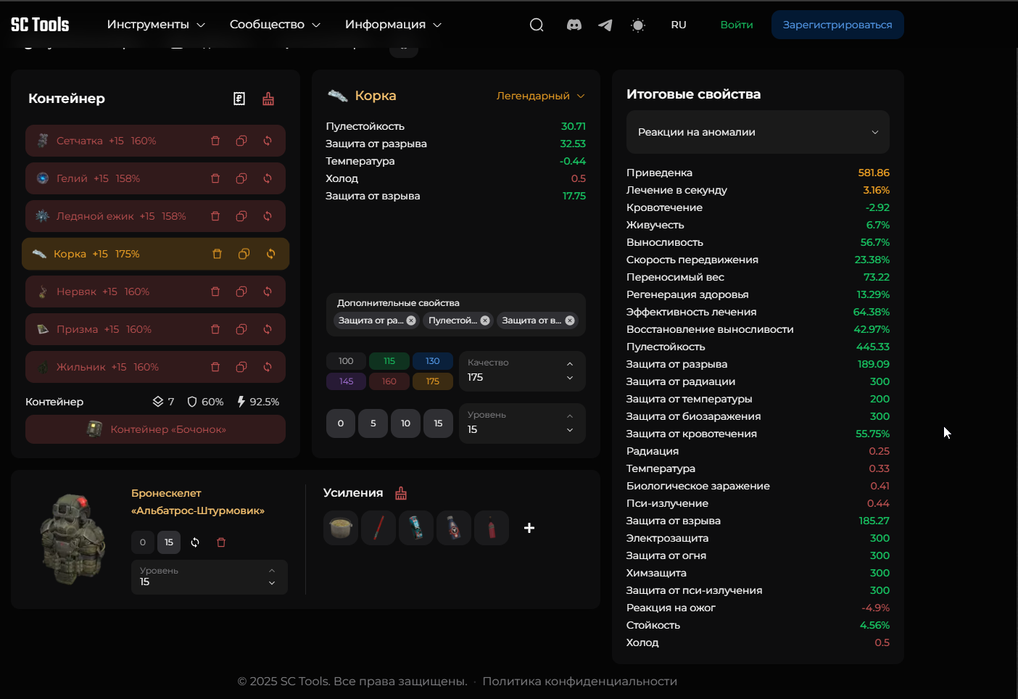Replace the Жильник artifact using swap icon
Image resolution: width=1018 pixels, height=699 pixels.
[x=268, y=367]
